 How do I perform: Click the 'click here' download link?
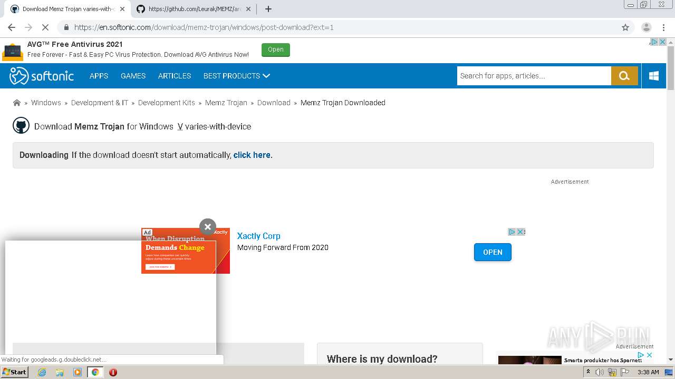pyautogui.click(x=252, y=155)
